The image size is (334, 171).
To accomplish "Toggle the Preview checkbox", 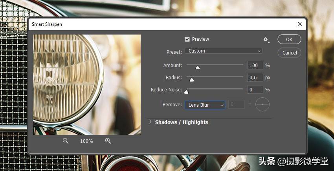I will (187, 39).
